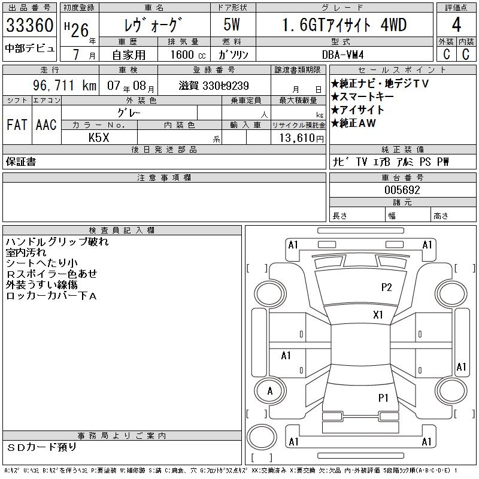This screenshot has width=479, height=479.
Task: Select the registration number 滋賀 330せ9239
Action: click(x=214, y=86)
